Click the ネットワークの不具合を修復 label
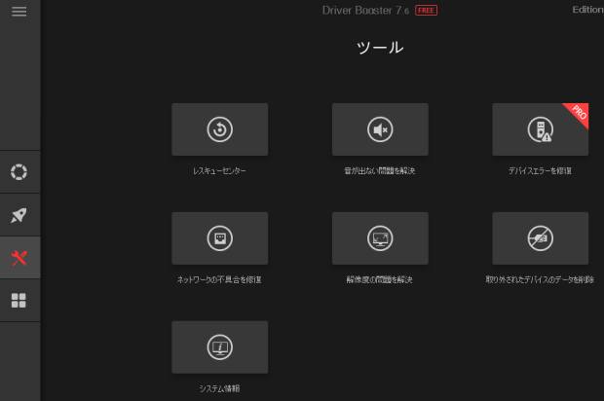 tap(219, 280)
